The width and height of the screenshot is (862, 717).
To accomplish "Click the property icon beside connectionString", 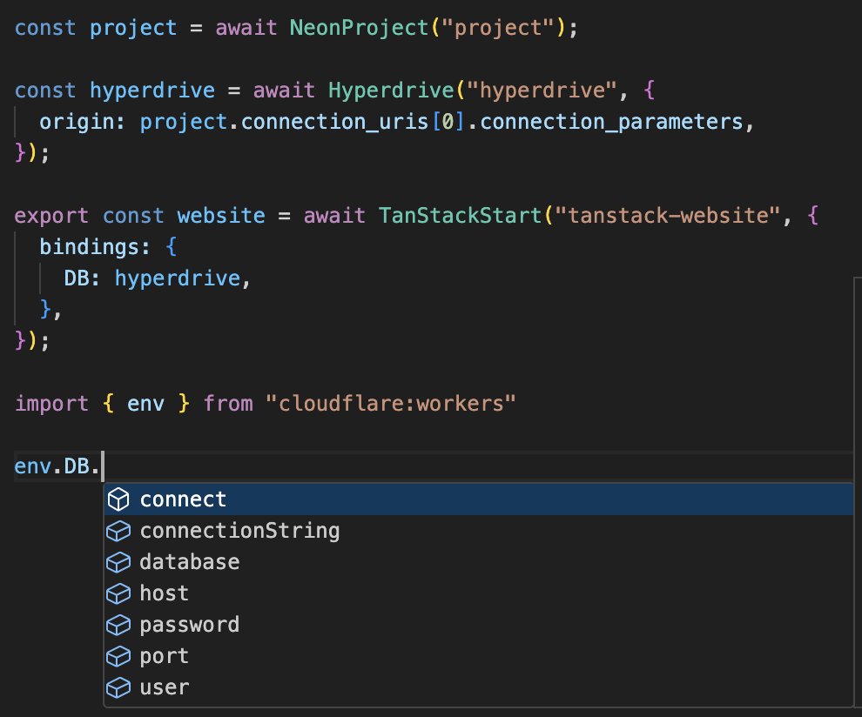I will tap(118, 531).
